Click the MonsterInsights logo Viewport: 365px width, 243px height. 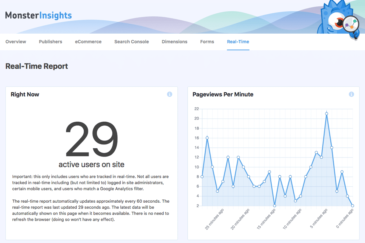[39, 15]
